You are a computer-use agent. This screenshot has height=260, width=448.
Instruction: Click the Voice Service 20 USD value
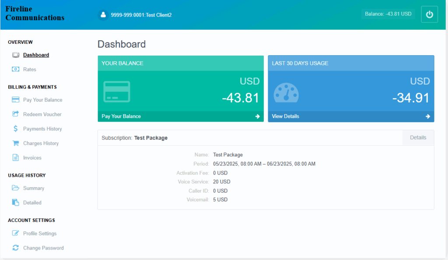coord(221,182)
